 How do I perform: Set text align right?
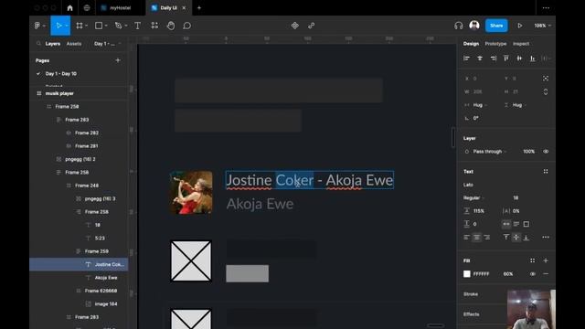[487, 238]
